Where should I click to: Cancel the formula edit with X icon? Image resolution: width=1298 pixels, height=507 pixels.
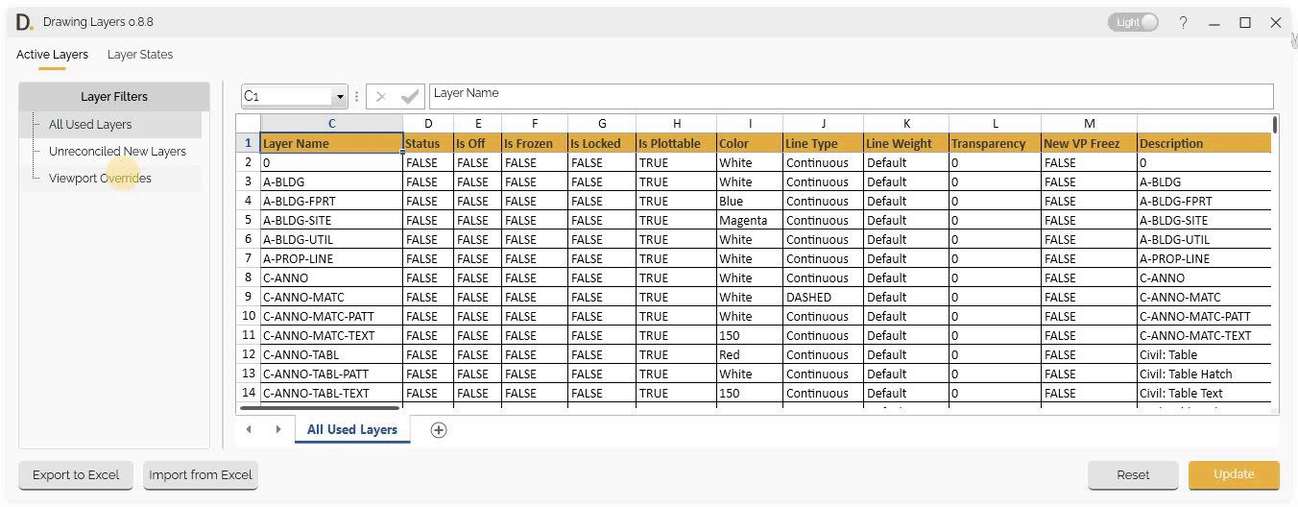pos(380,96)
